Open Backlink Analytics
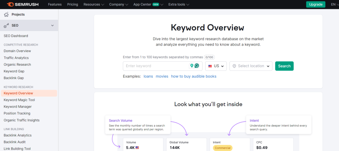The width and height of the screenshot is (339, 151). coord(18,135)
